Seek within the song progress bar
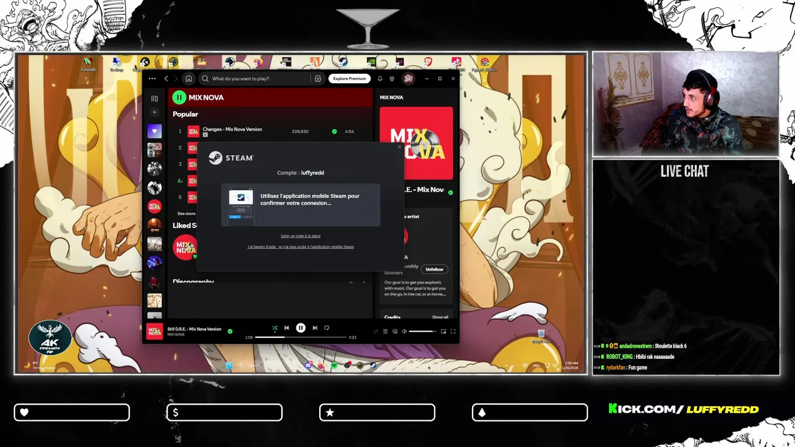 point(301,337)
